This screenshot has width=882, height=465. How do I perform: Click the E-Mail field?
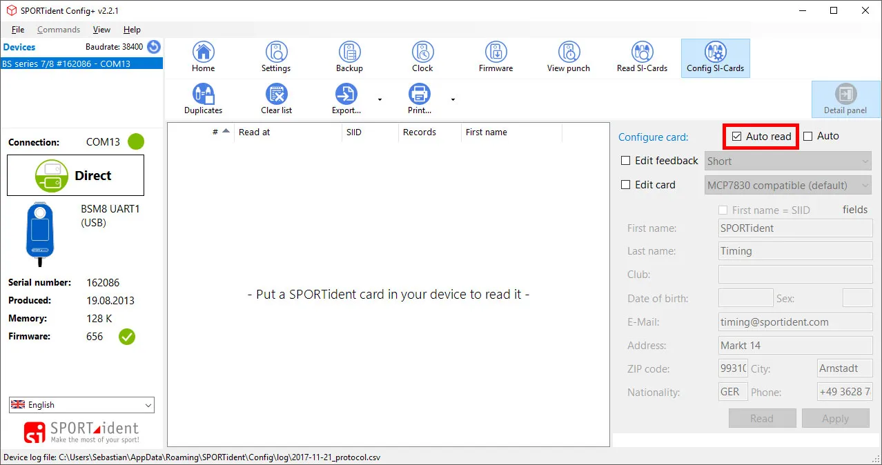[x=795, y=321]
